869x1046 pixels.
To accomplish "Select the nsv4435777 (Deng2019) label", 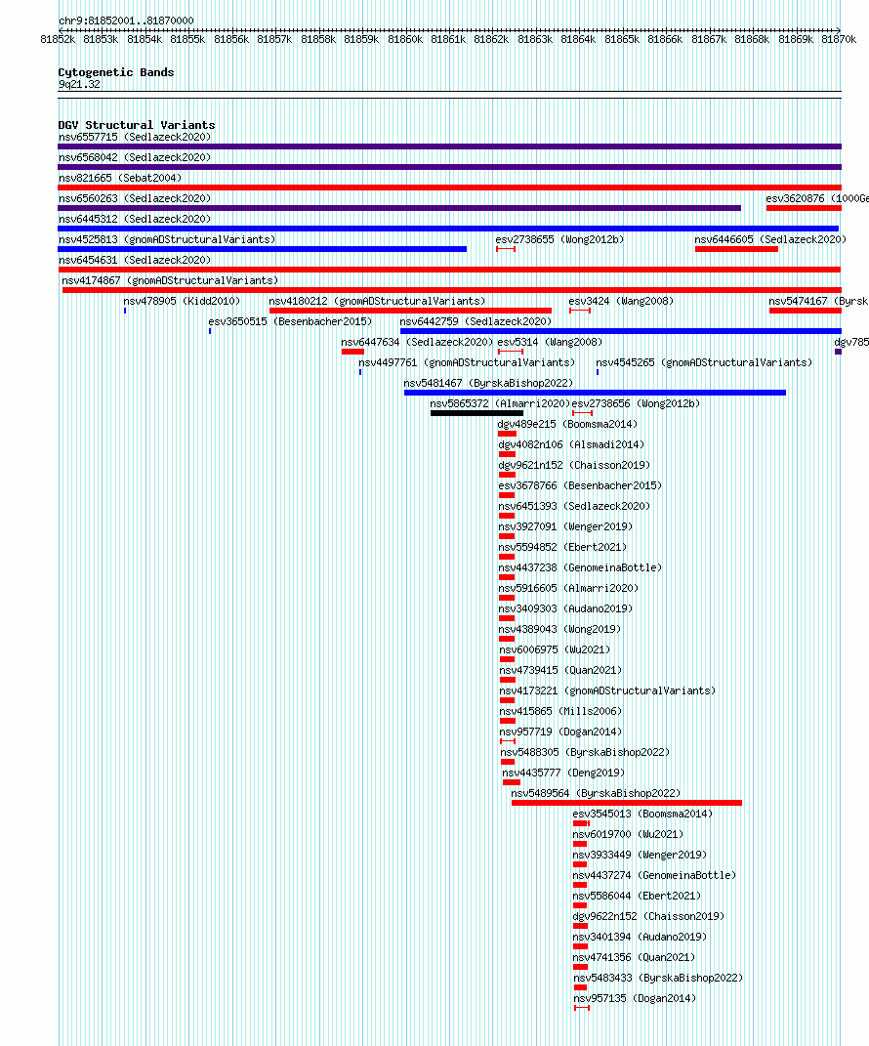I will (x=563, y=774).
